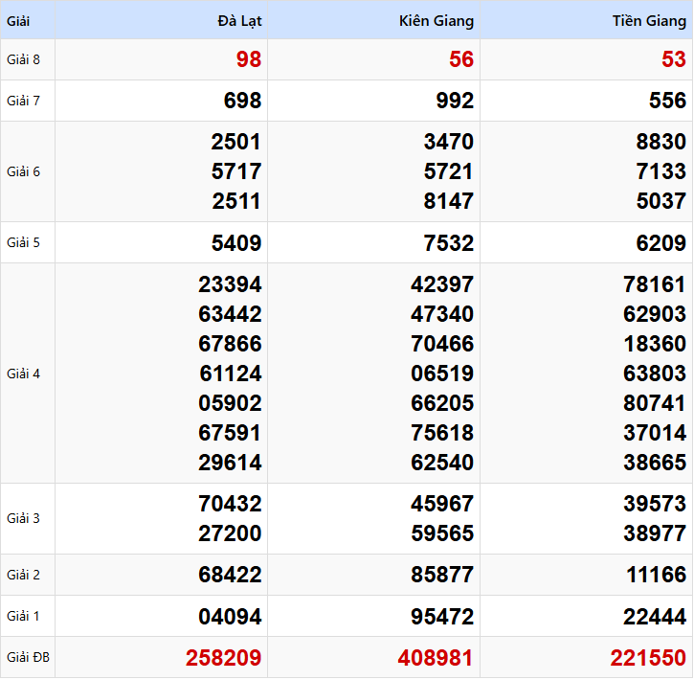The width and height of the screenshot is (694, 680).
Task: Click number 63803 in Tiền Giang
Action: (655, 374)
